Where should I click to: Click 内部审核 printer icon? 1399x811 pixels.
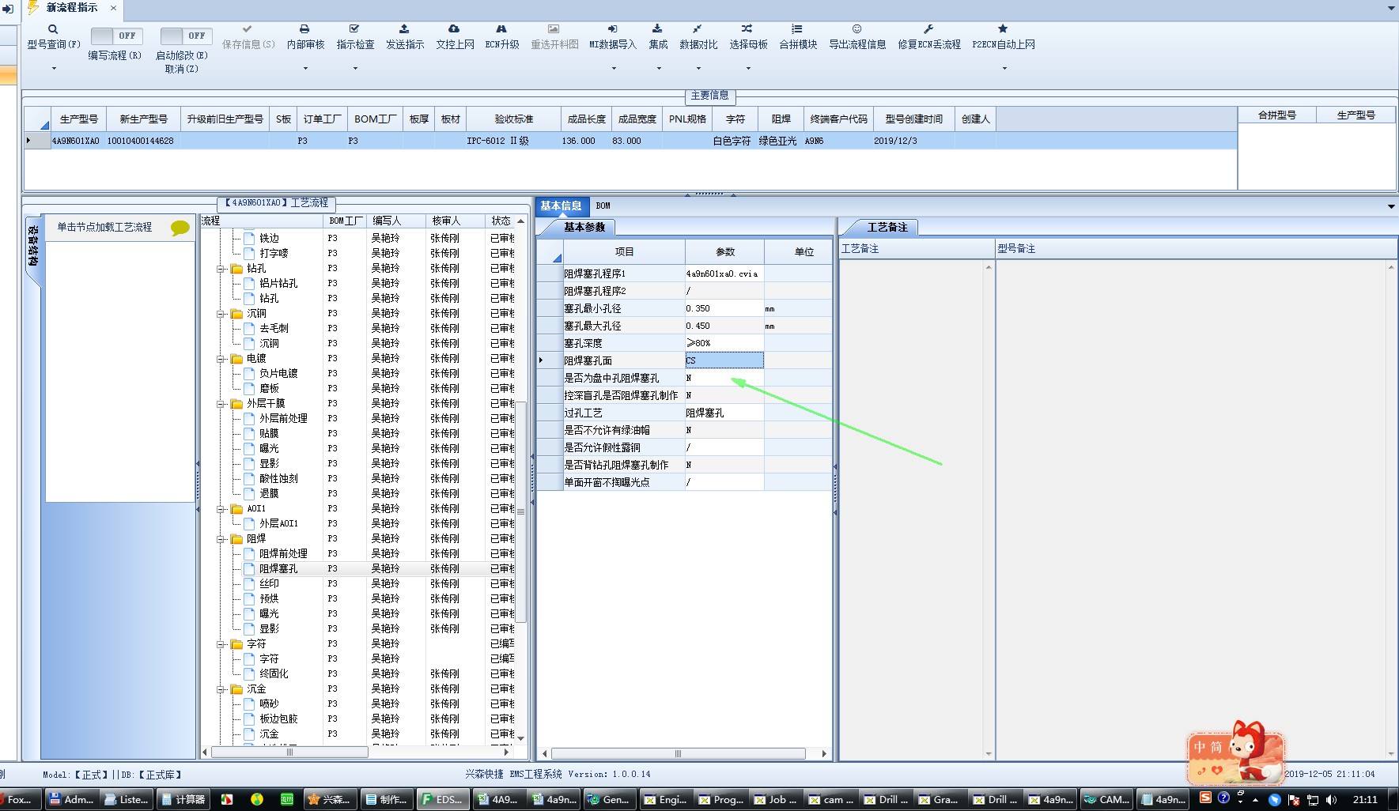click(x=304, y=29)
